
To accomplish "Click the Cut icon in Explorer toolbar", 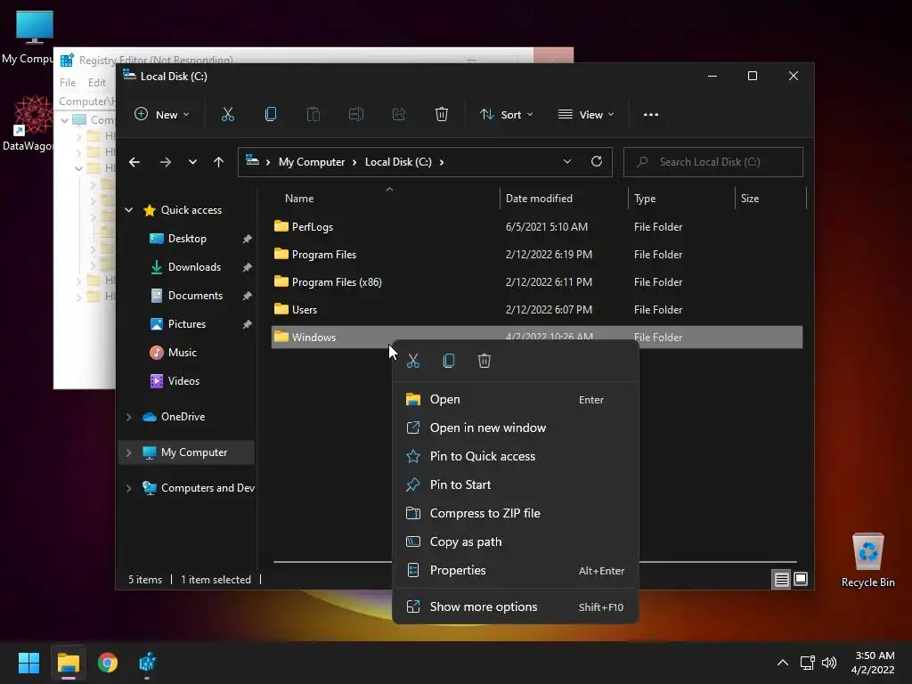I will point(227,115).
